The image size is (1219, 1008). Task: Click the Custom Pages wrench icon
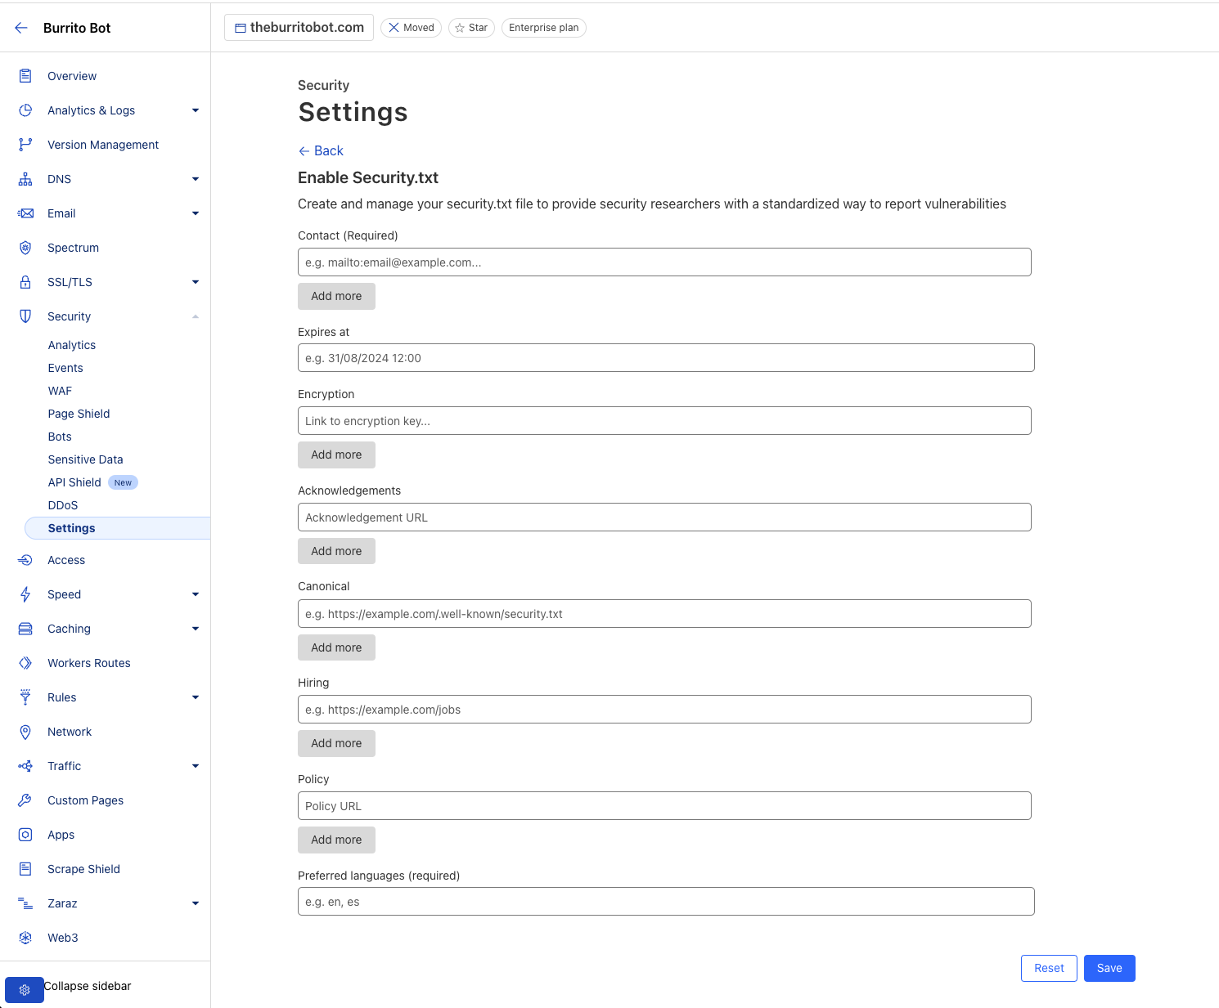point(25,800)
